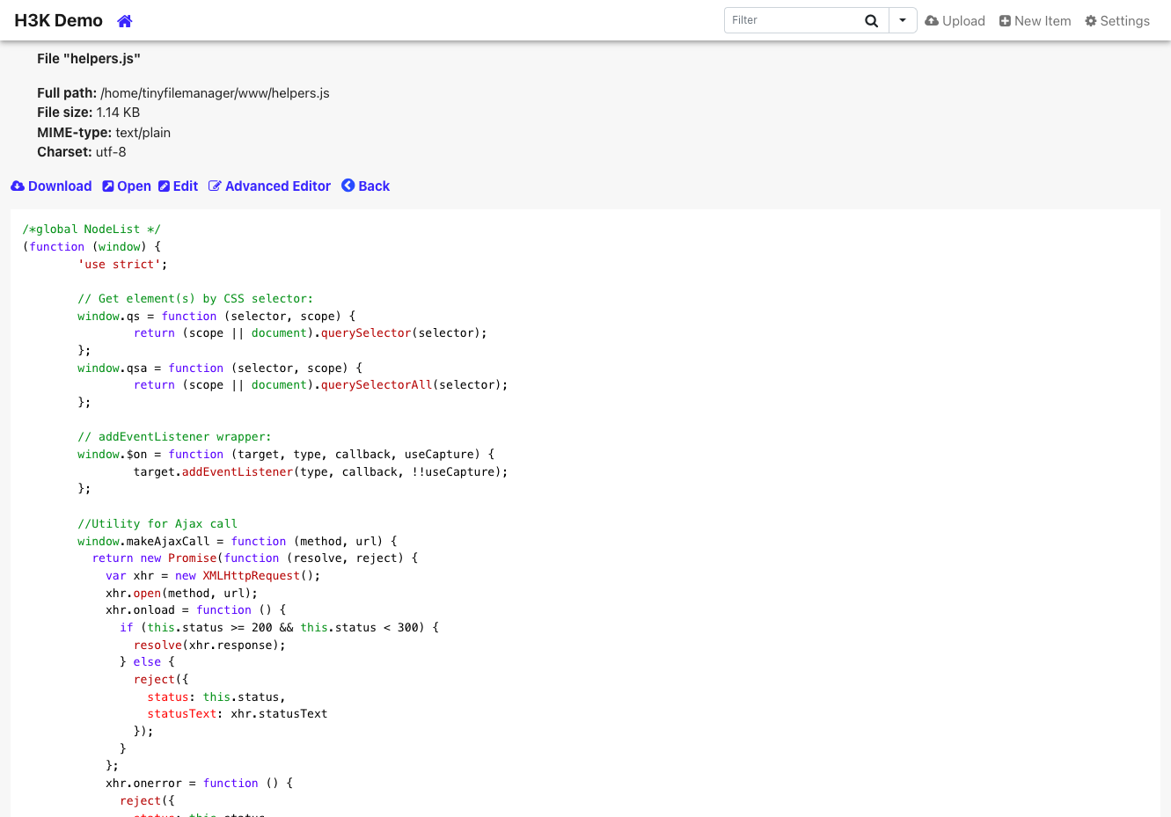Click the Advanced Editor pencil icon
Screen dimensions: 1171x817
(215, 186)
